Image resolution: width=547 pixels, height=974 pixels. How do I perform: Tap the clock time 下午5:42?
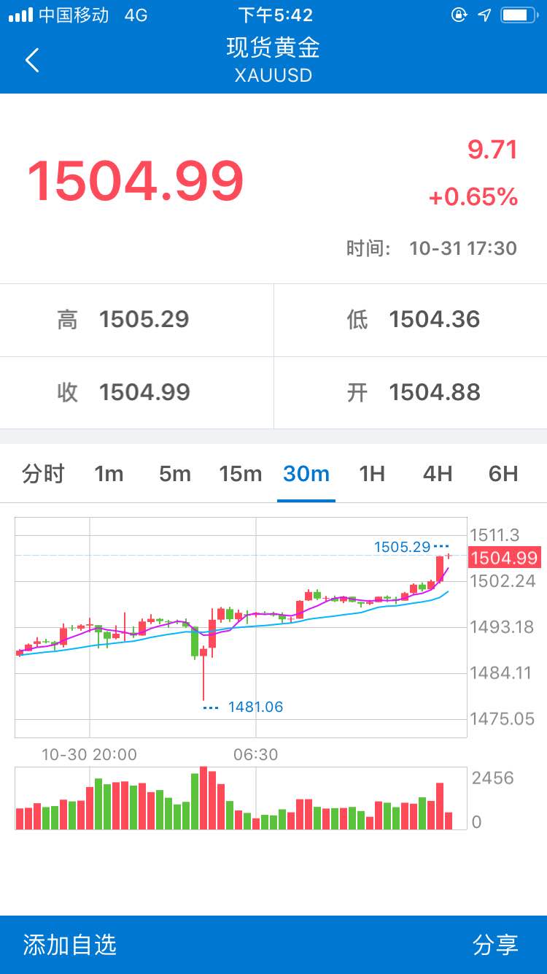275,15
